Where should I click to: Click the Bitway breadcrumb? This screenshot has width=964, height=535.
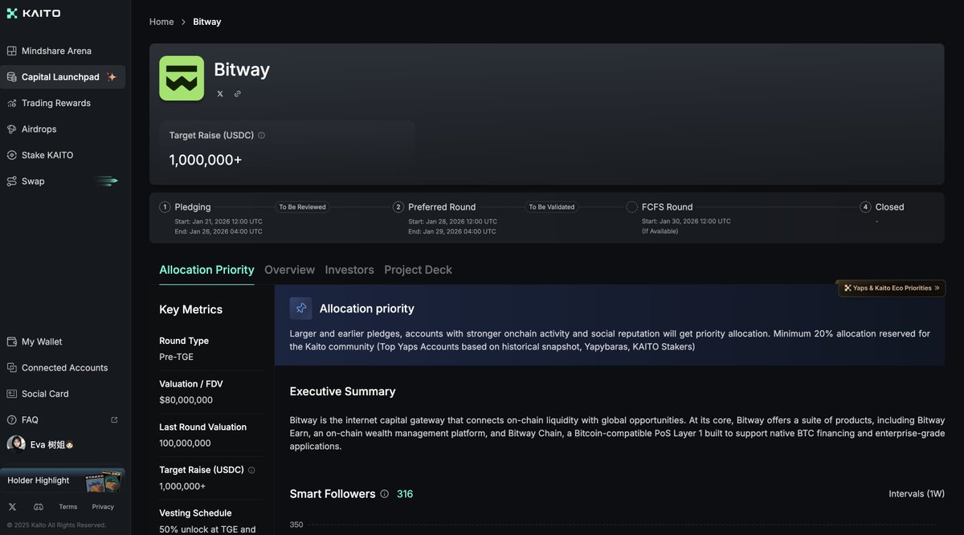[x=207, y=22]
